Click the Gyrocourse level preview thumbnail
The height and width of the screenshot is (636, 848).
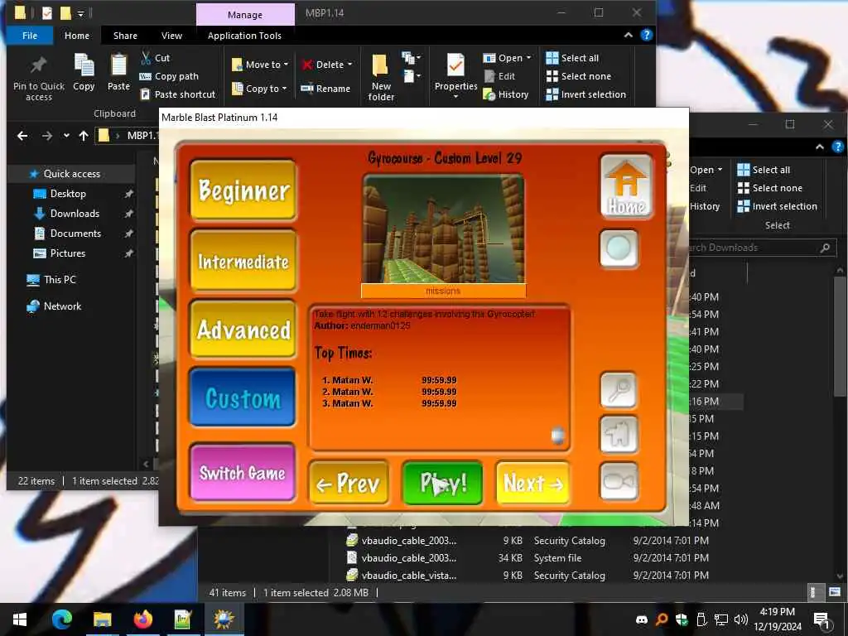pyautogui.click(x=444, y=229)
